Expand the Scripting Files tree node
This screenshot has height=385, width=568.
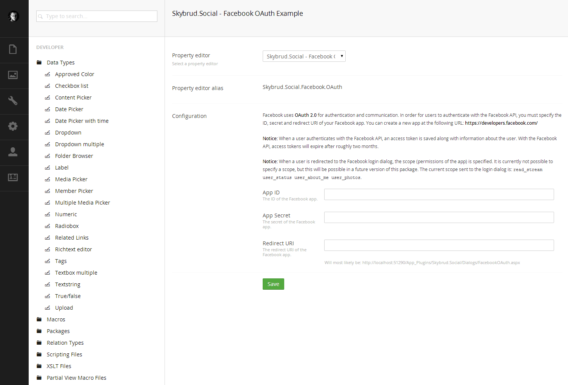coord(65,354)
